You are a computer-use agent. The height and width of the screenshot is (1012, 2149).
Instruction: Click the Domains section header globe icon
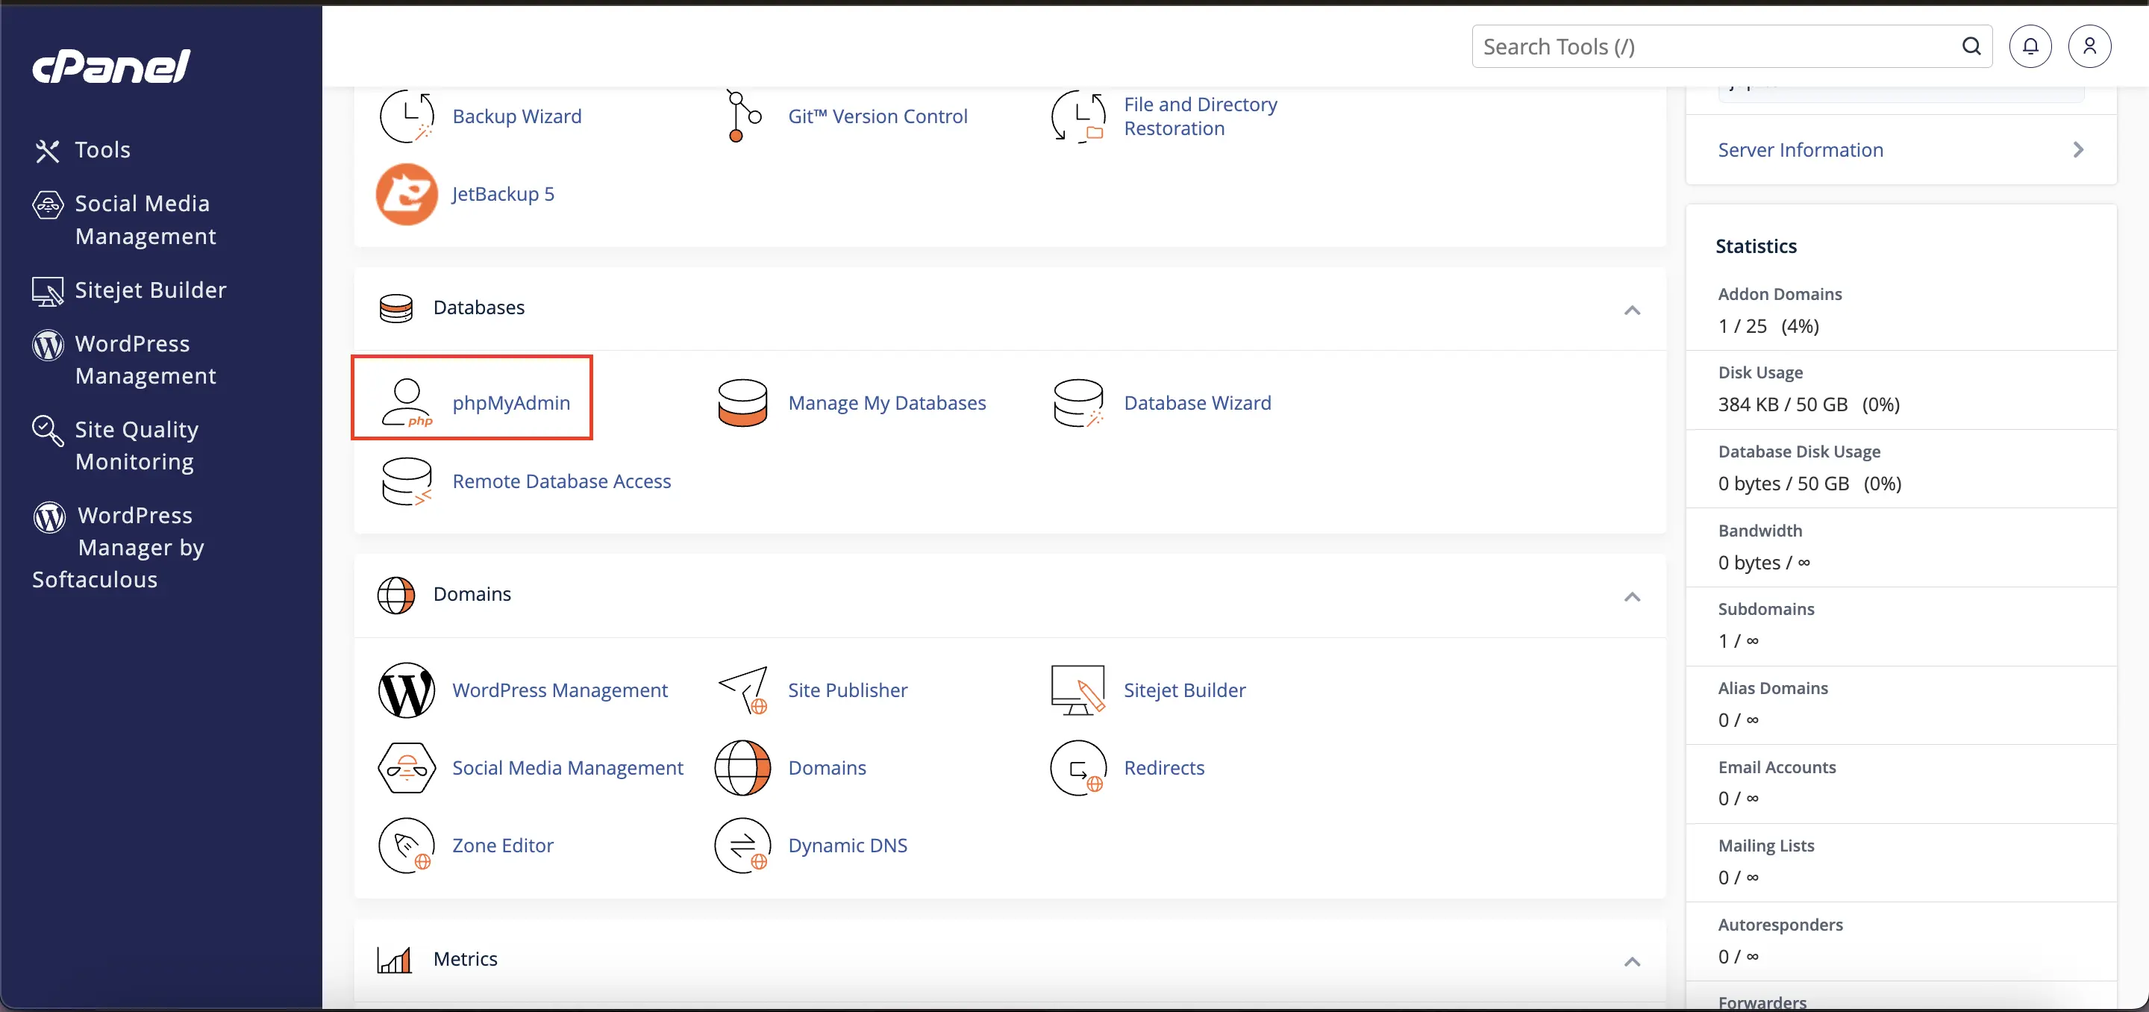[x=395, y=595]
